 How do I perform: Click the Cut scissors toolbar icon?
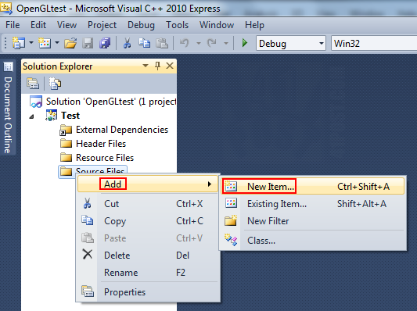point(127,43)
